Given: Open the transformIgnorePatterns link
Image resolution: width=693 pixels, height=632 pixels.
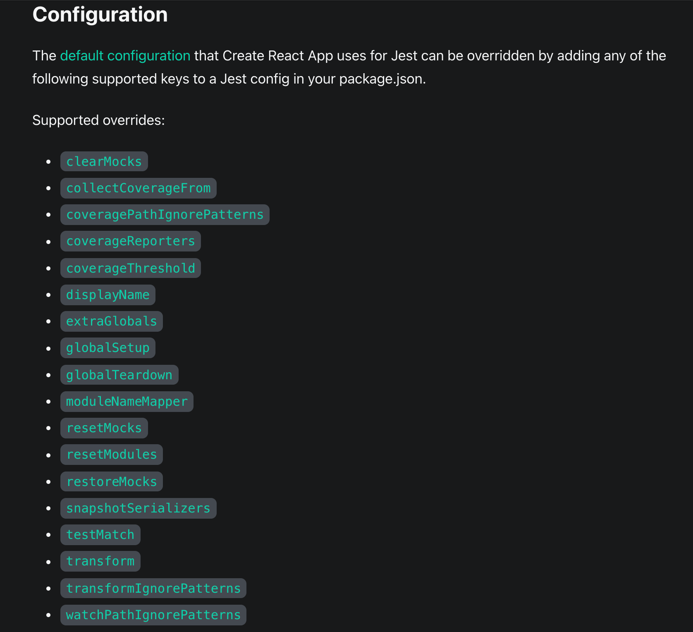Looking at the screenshot, I should point(153,588).
